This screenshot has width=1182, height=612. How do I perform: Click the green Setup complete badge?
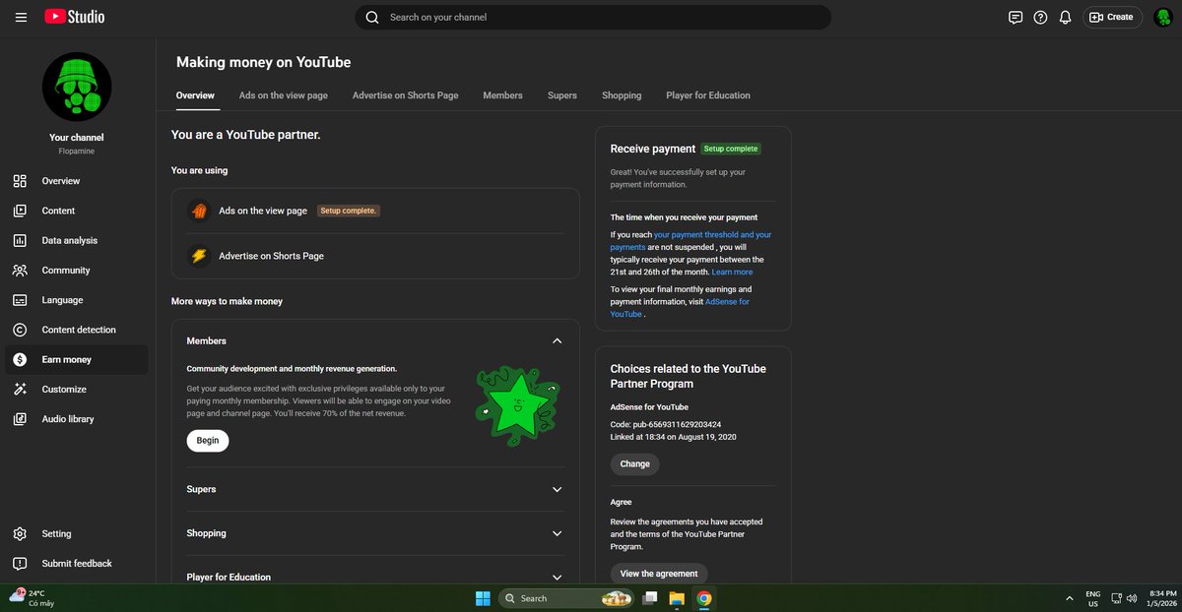tap(731, 149)
